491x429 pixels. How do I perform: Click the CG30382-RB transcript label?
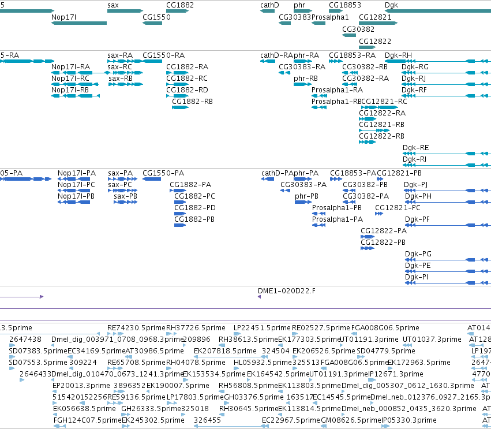(x=365, y=67)
